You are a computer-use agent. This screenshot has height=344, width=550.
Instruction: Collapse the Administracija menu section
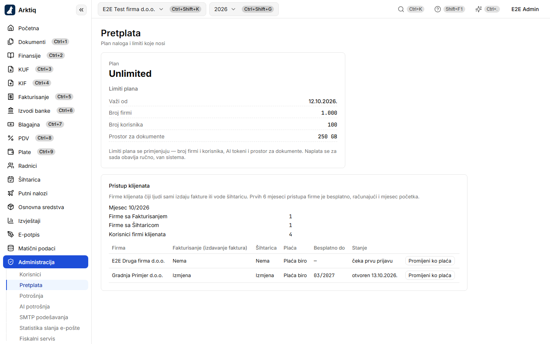coord(45,262)
